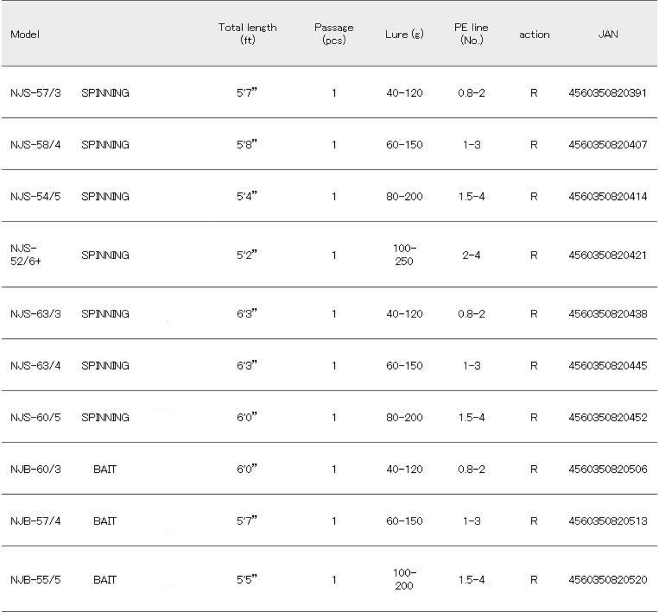Image resolution: width=659 pixels, height=612 pixels.
Task: Select JAN code 4560350820421
Action: coord(607,255)
